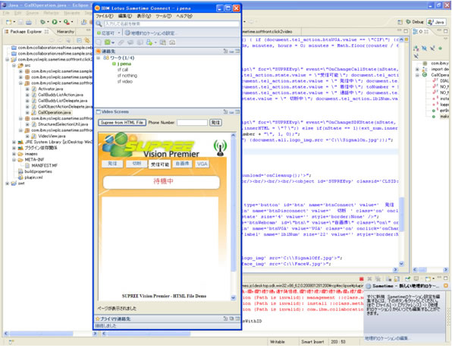Click the minimize icon of 連絡先 panel header
This screenshot has height=348, width=452.
pos(231,52)
